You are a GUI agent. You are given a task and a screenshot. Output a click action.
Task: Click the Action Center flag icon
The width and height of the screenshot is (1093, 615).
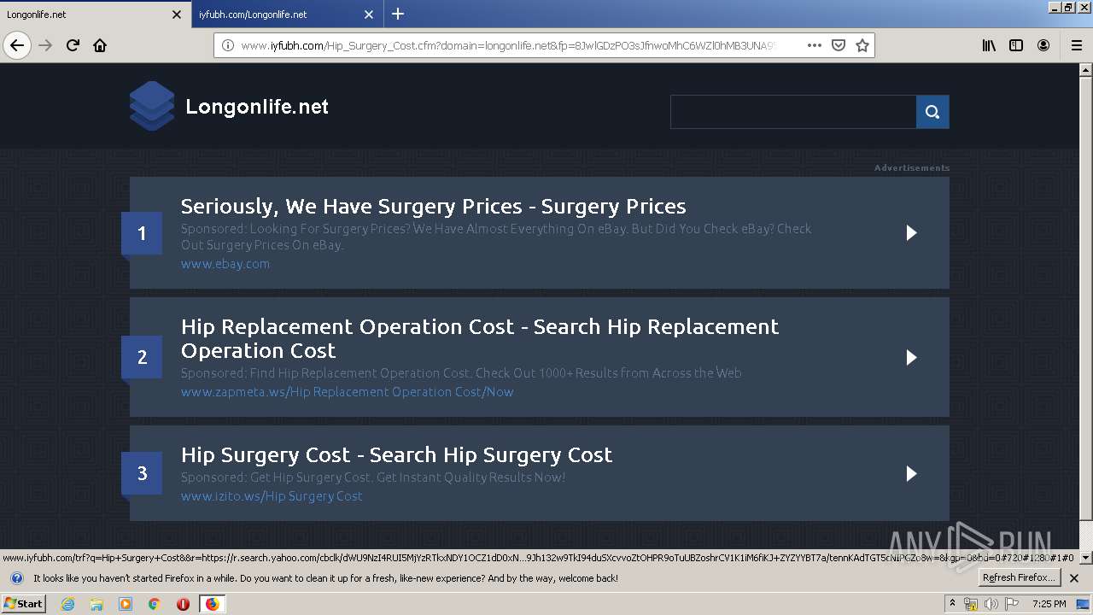pos(1011,604)
